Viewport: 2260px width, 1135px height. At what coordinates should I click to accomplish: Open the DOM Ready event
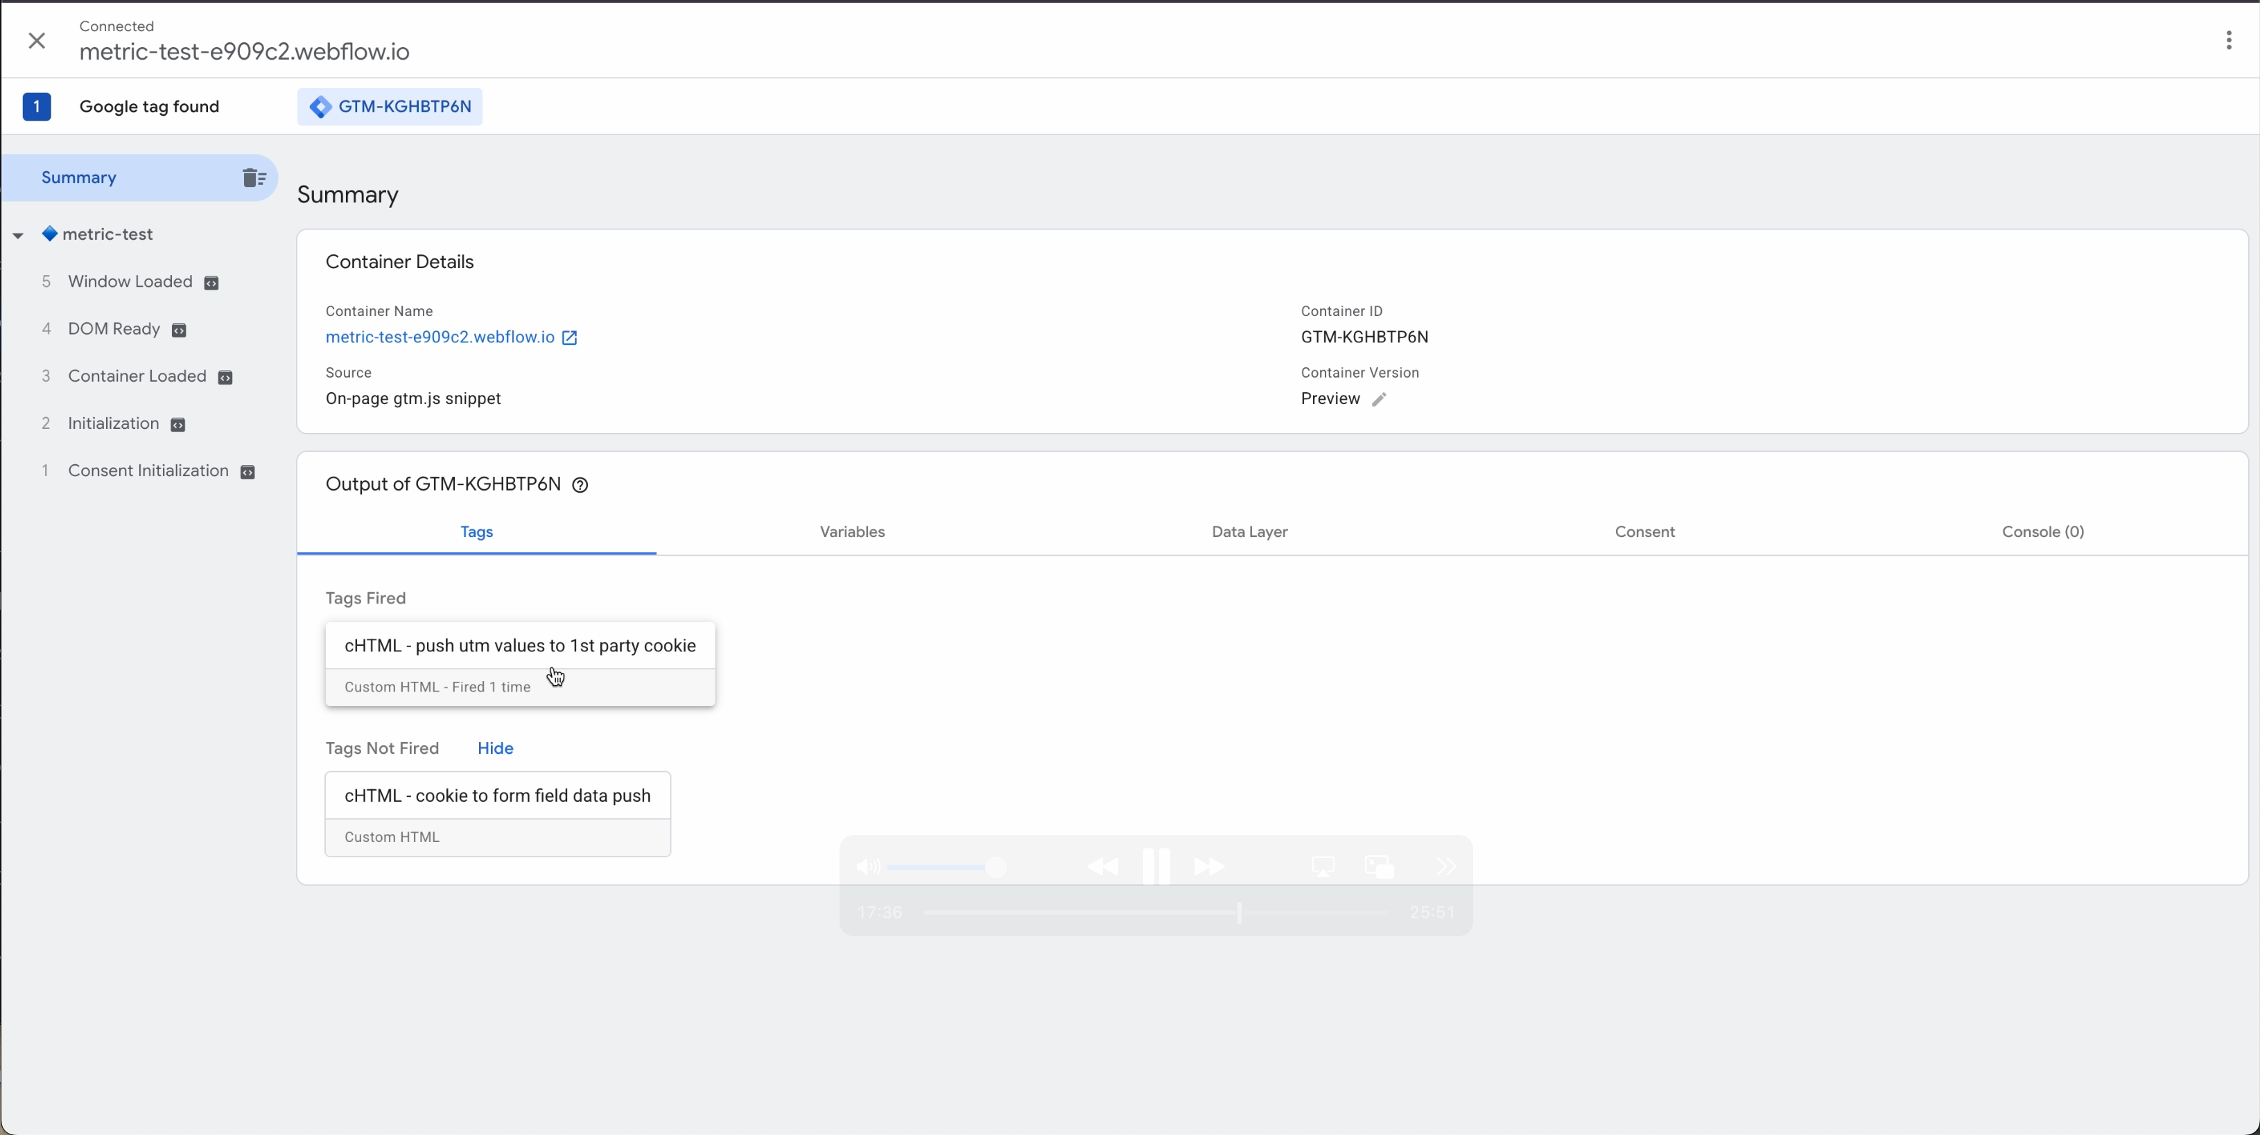[x=114, y=329]
